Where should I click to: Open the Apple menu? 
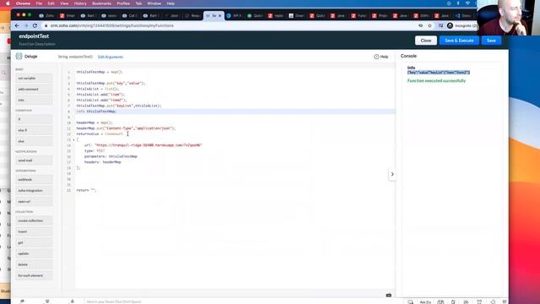tap(8, 3)
